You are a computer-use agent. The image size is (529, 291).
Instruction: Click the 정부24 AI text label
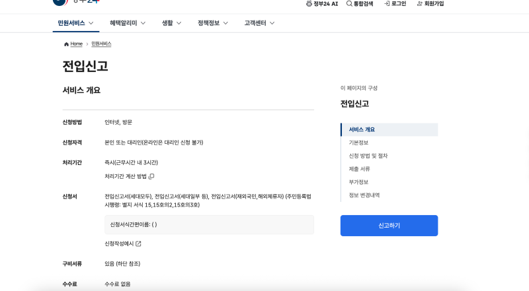[x=325, y=4]
